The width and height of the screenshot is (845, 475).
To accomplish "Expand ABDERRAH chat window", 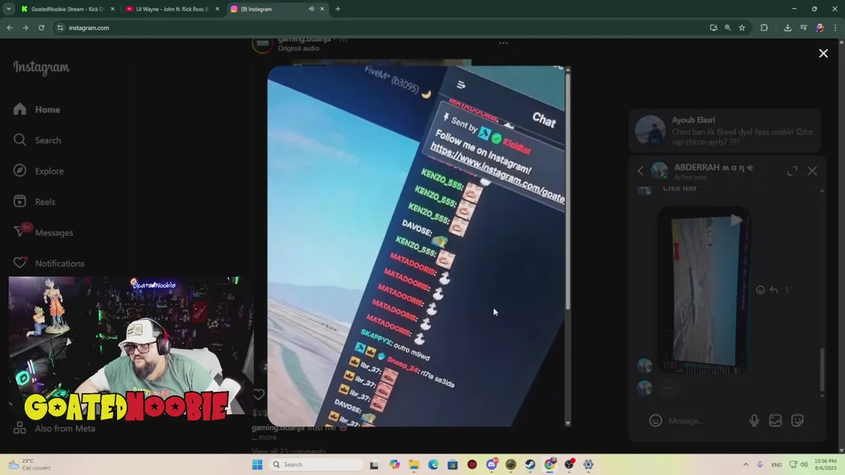I will pyautogui.click(x=792, y=171).
